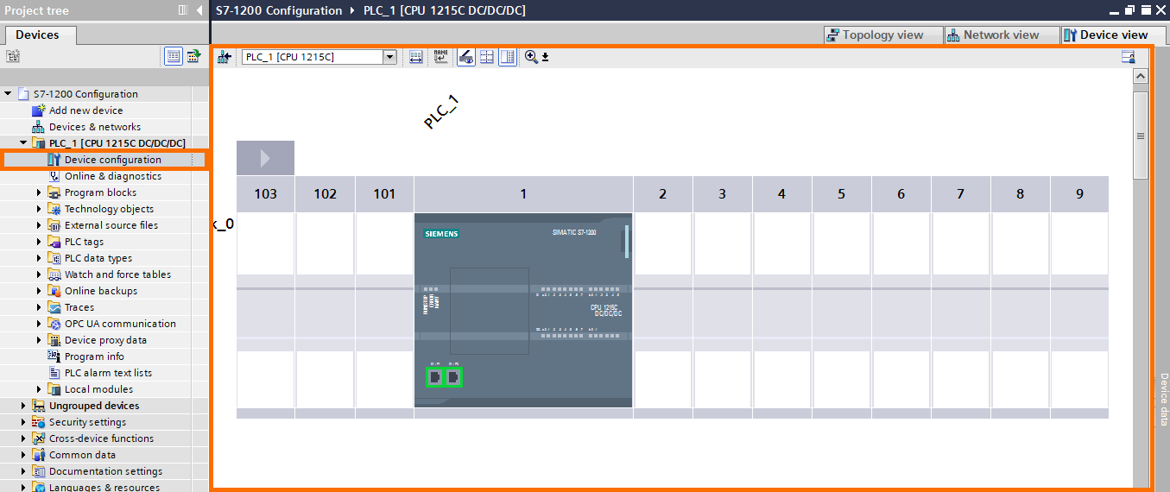Click the NAME show module labels icon
Viewport: 1170px width, 492px height.
point(441,57)
